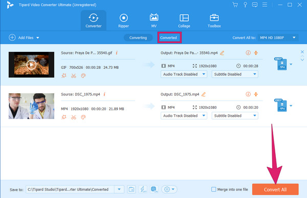Viewport: 307px width, 198px height.
Task: Toggle the hardware acceleration lightning icon
Action: [143, 189]
